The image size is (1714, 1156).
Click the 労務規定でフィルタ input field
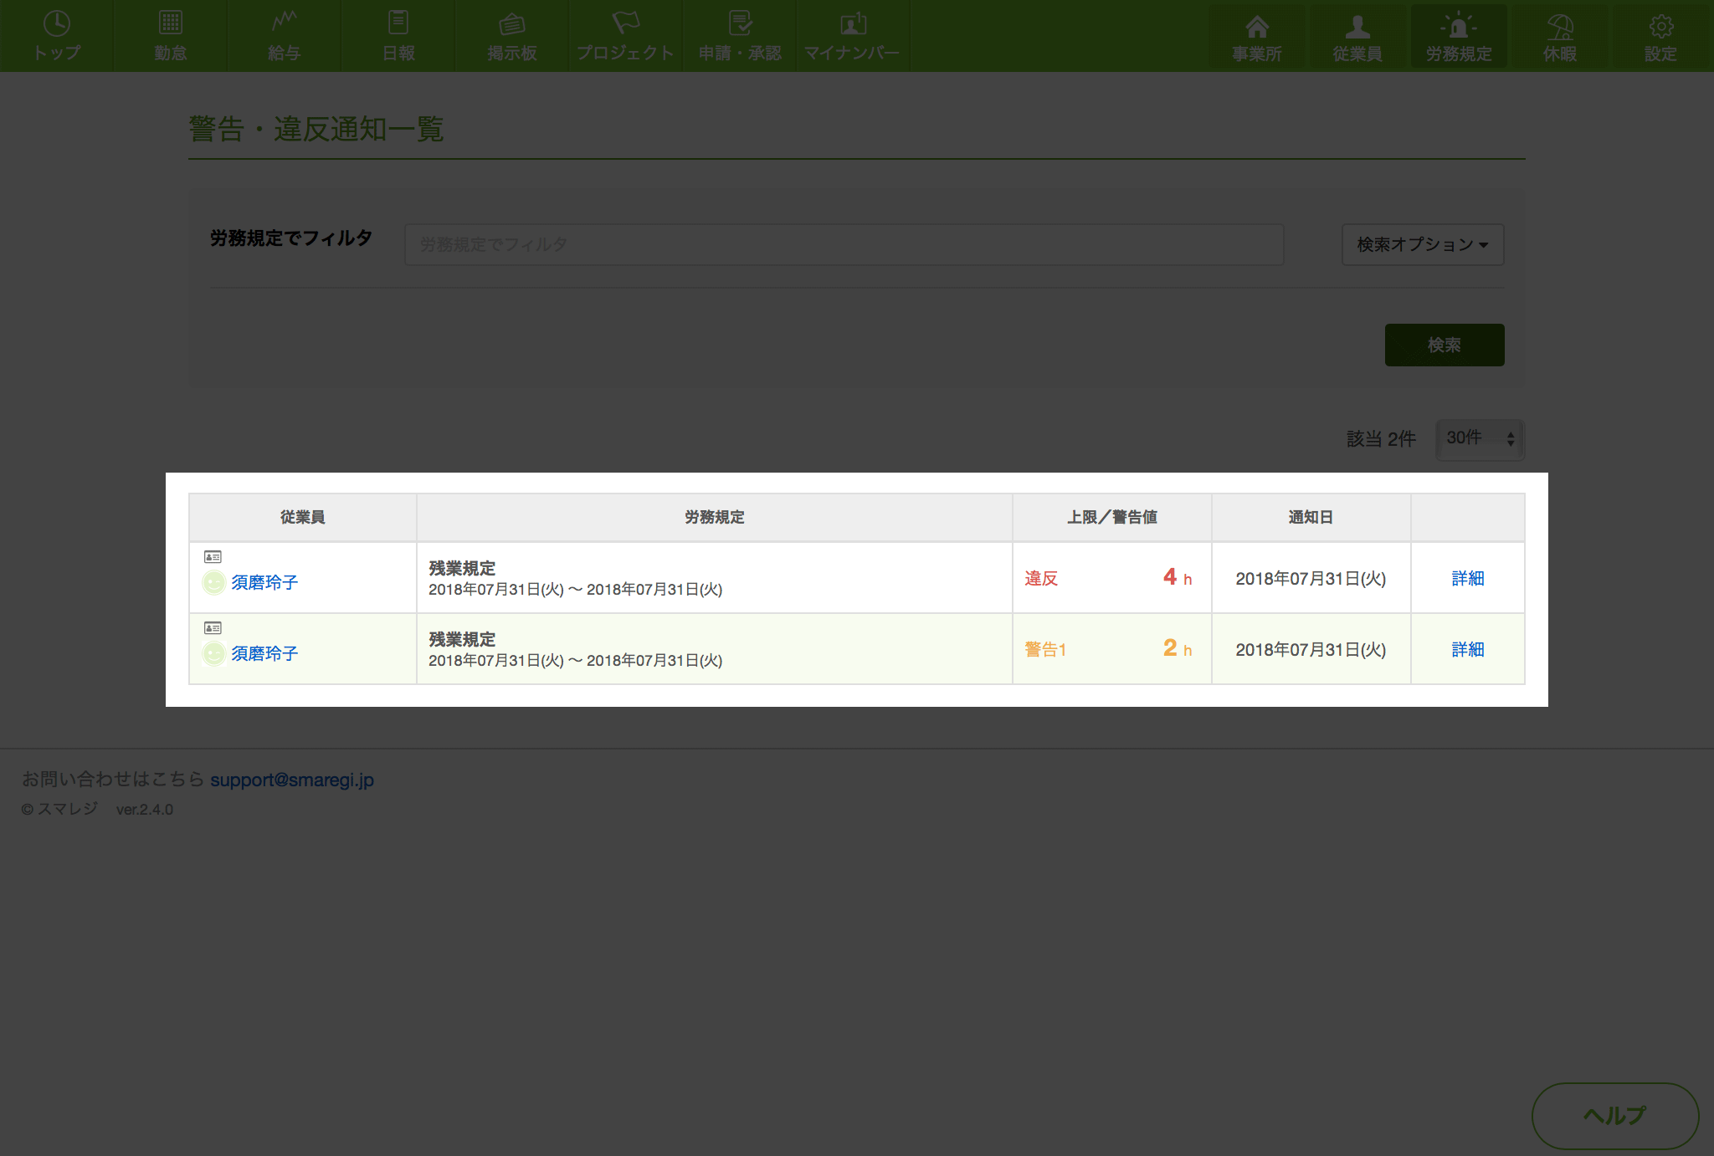click(x=844, y=244)
